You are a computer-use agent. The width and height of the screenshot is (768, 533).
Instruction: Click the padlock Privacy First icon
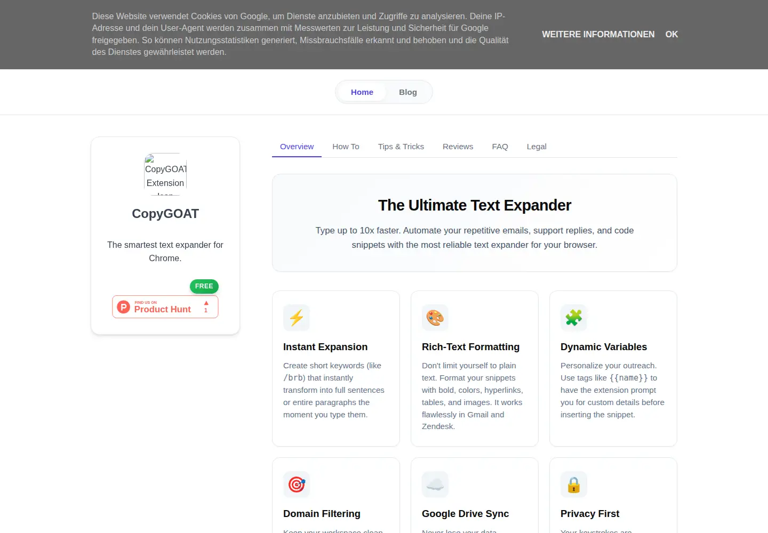[x=574, y=484]
